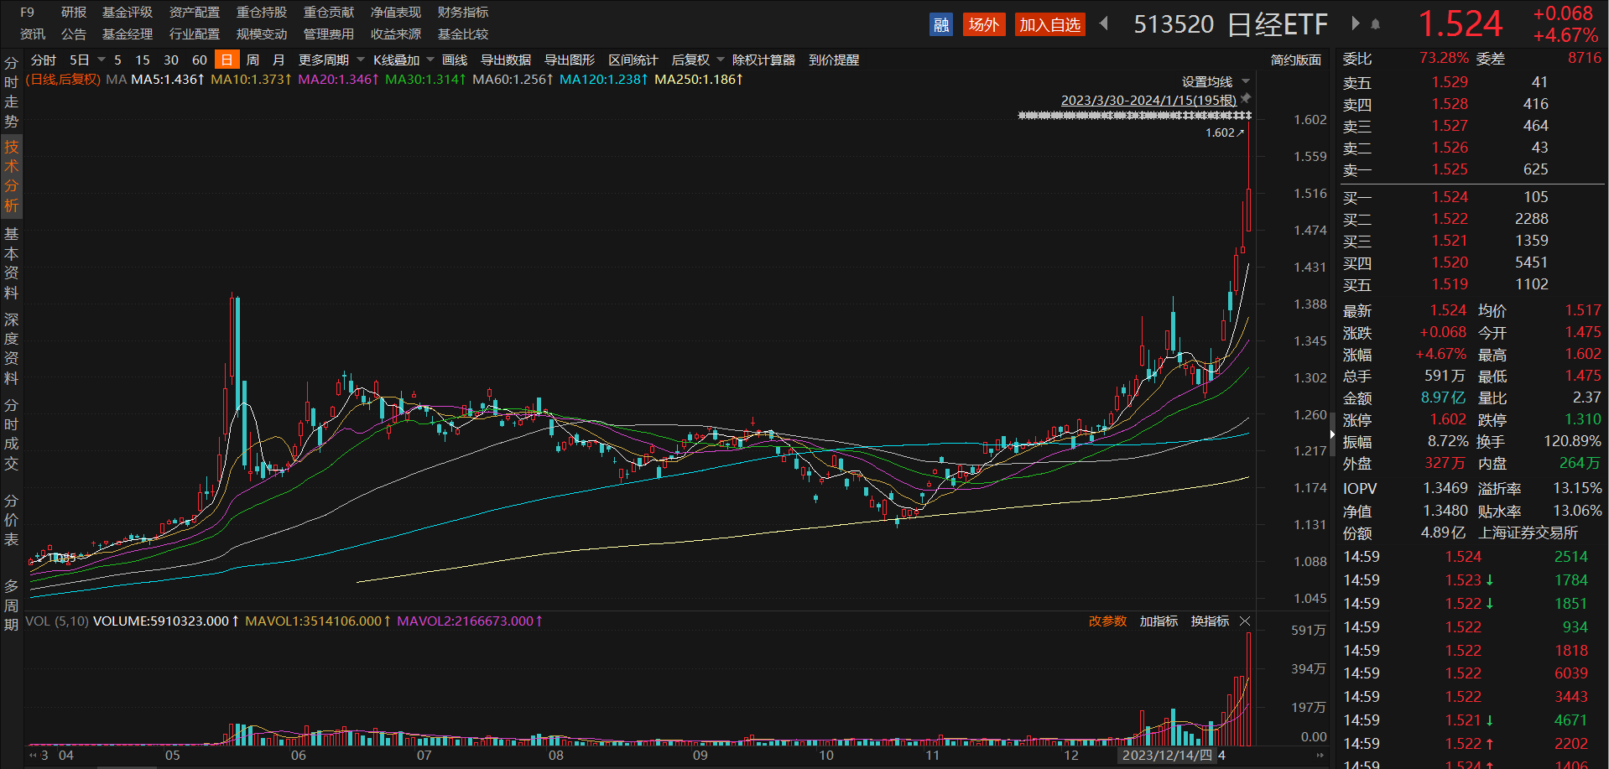Click the 到价提醒 price alert button

[x=834, y=60]
